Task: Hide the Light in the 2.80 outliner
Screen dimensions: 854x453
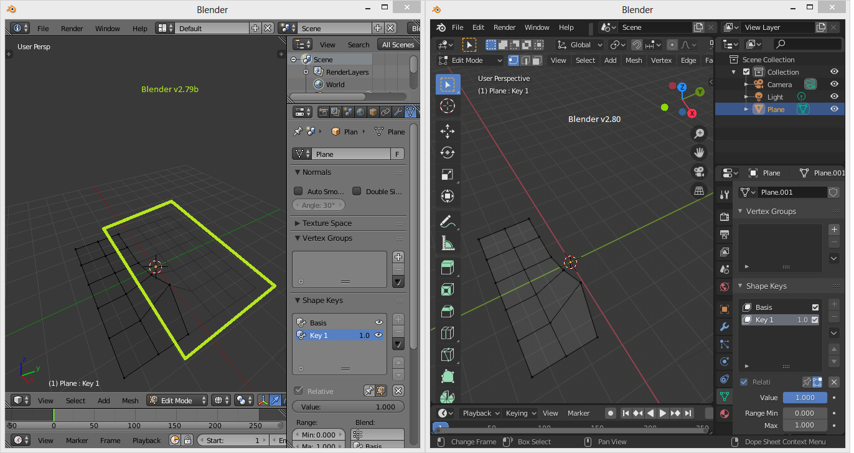Action: click(x=834, y=97)
